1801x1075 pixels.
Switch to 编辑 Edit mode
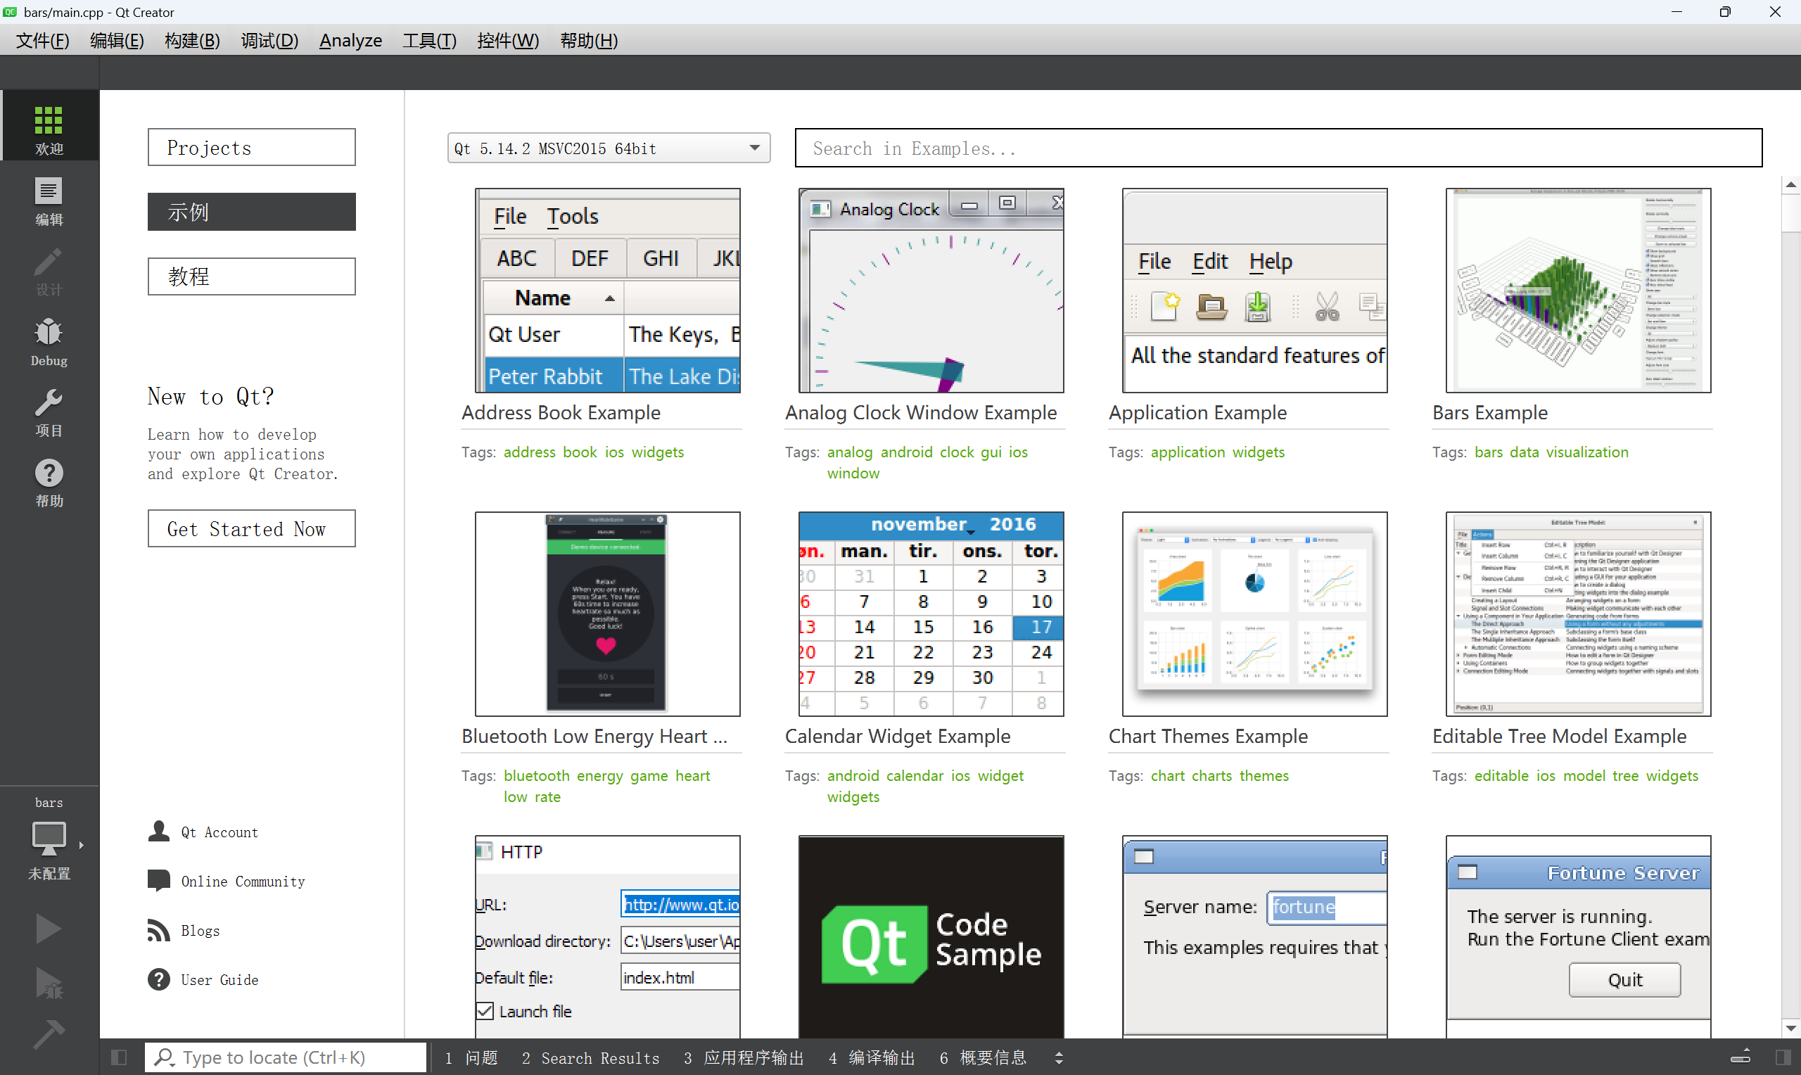(49, 201)
